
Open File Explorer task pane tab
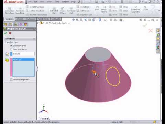coord(158,39)
